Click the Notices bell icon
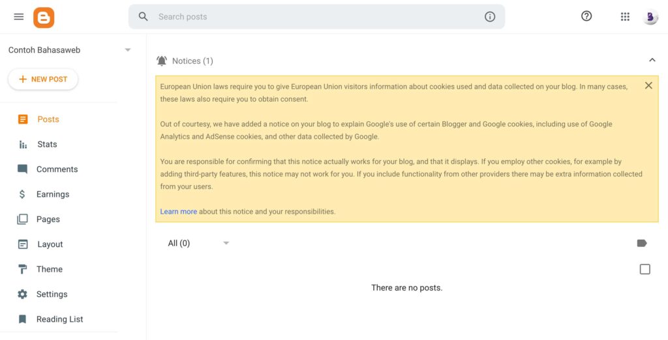This screenshot has width=668, height=340. pos(162,61)
